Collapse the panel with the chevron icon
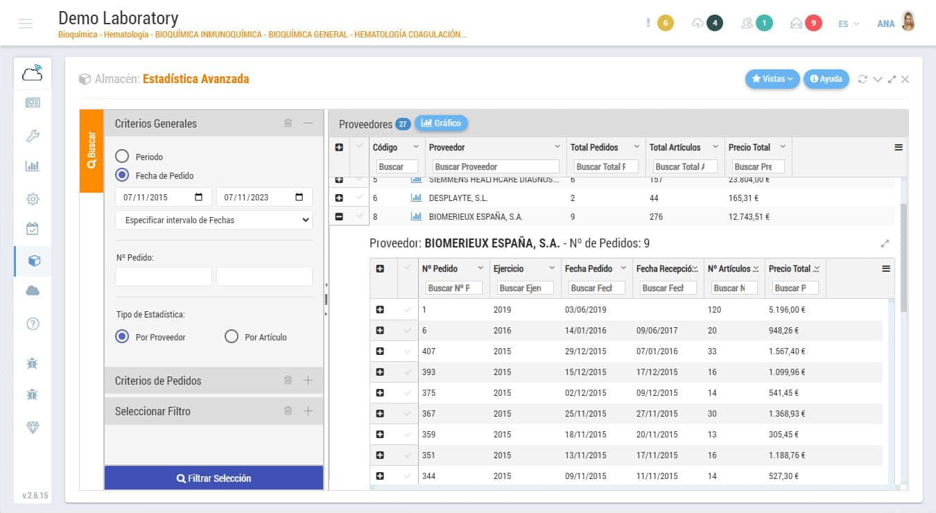The height and width of the screenshot is (513, 936). tap(877, 79)
